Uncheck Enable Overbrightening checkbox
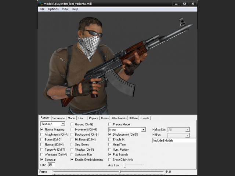The width and height of the screenshot is (235, 176). (72, 159)
